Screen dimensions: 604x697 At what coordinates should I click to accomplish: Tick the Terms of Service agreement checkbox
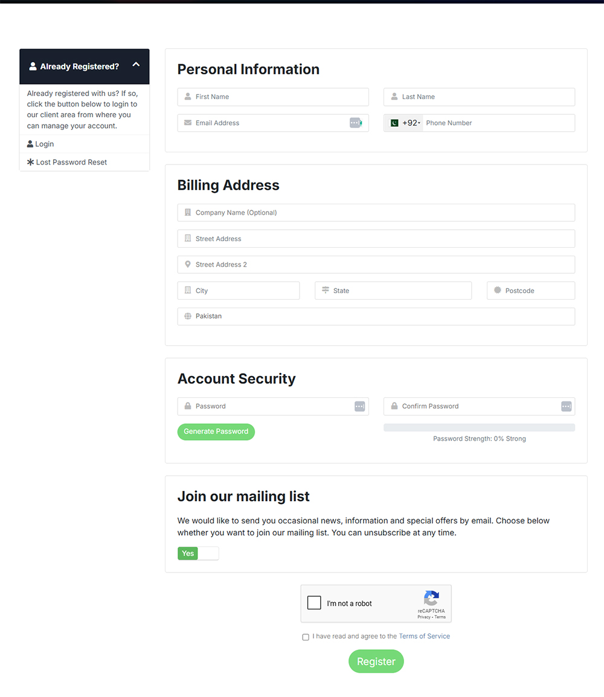(x=306, y=637)
